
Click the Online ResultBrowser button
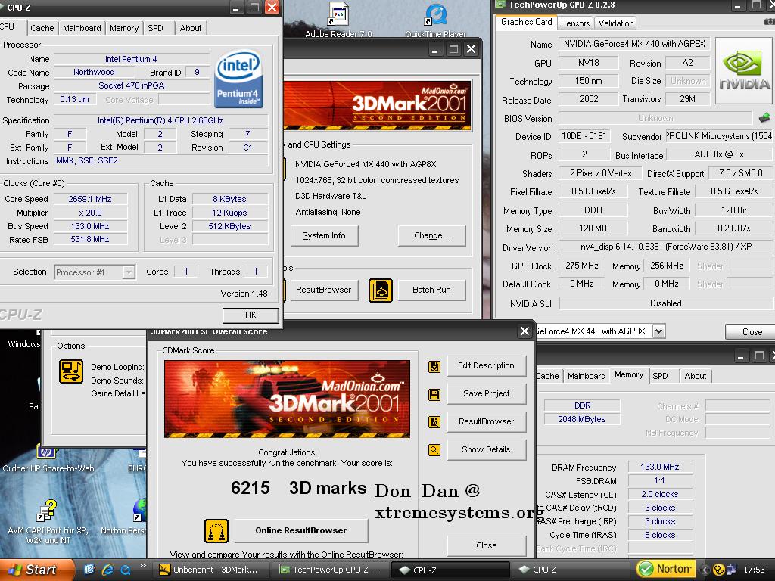point(301,530)
